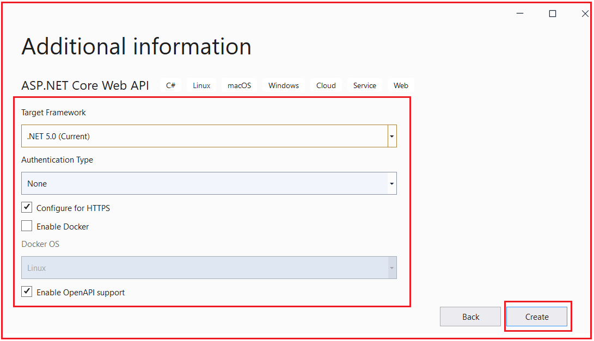Screen dimensions: 594x341
Task: Click the Docker OS label
Action: 40,244
